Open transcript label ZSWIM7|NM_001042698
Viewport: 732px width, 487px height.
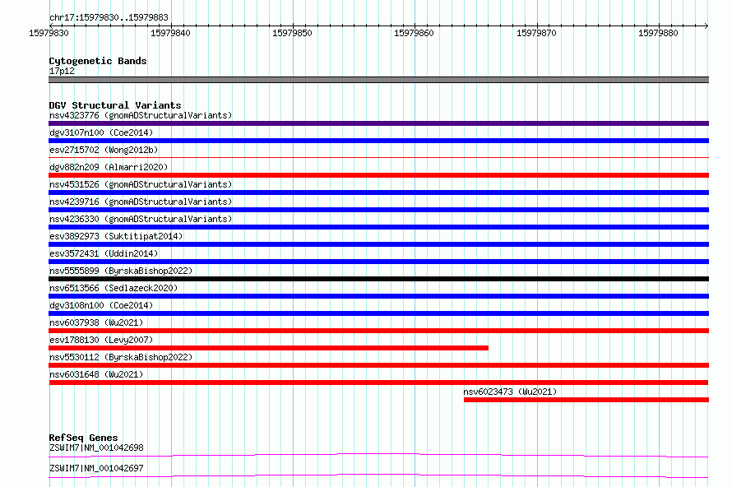[96, 448]
